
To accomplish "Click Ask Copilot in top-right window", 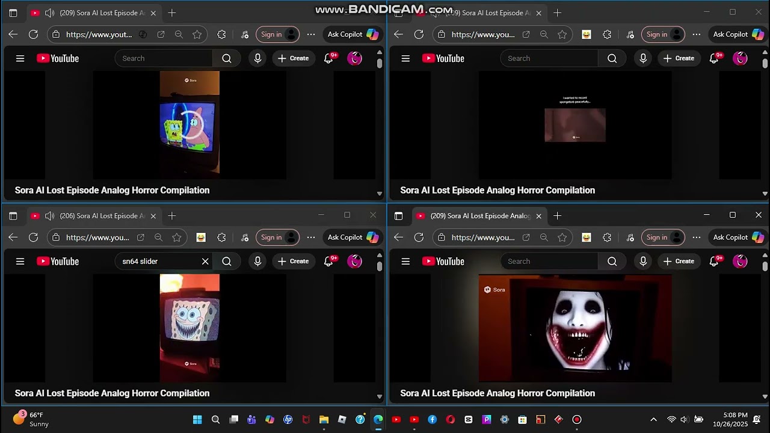I will click(738, 34).
